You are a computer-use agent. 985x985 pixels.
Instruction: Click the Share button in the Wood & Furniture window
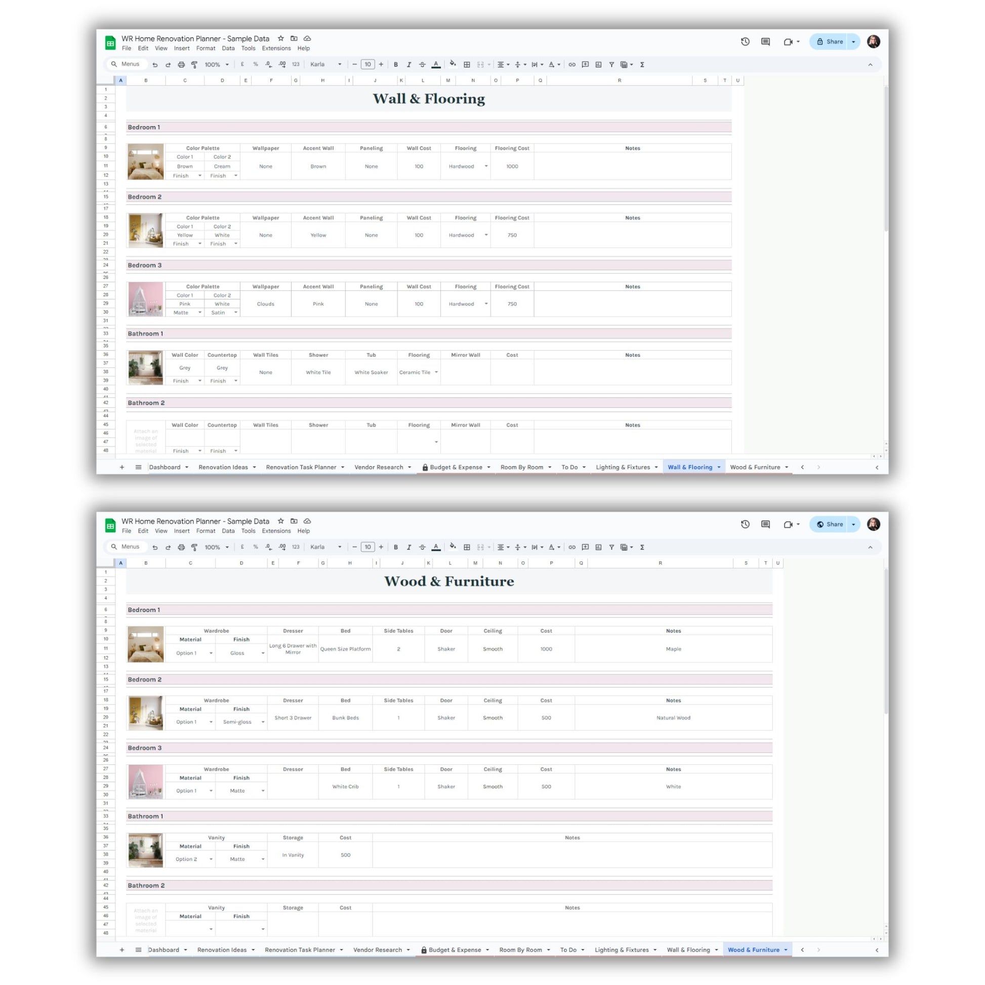coord(830,524)
